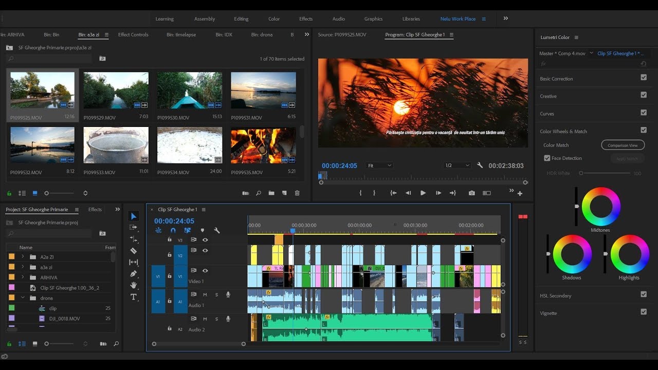
Task: Hide the V2 track with eye icon
Action: point(205,250)
